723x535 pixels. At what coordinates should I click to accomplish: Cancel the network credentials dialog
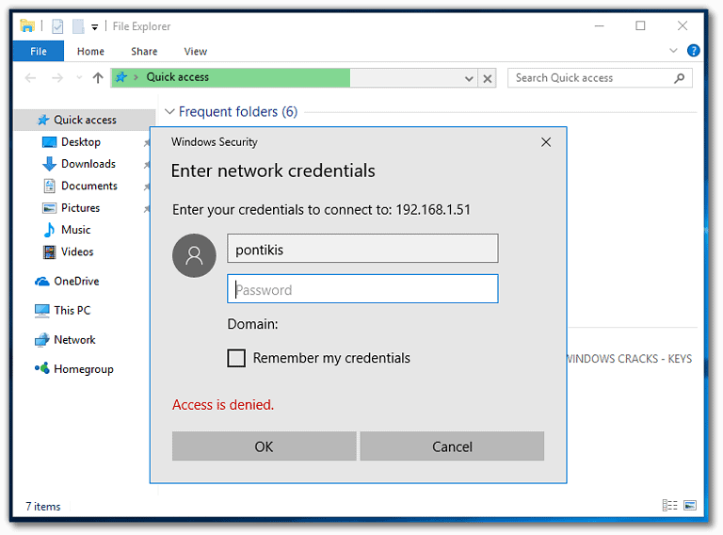click(452, 446)
